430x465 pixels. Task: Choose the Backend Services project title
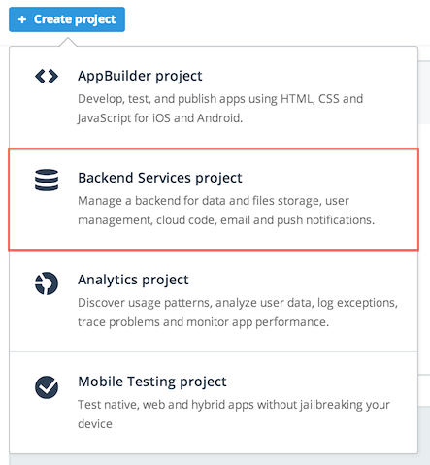(160, 178)
